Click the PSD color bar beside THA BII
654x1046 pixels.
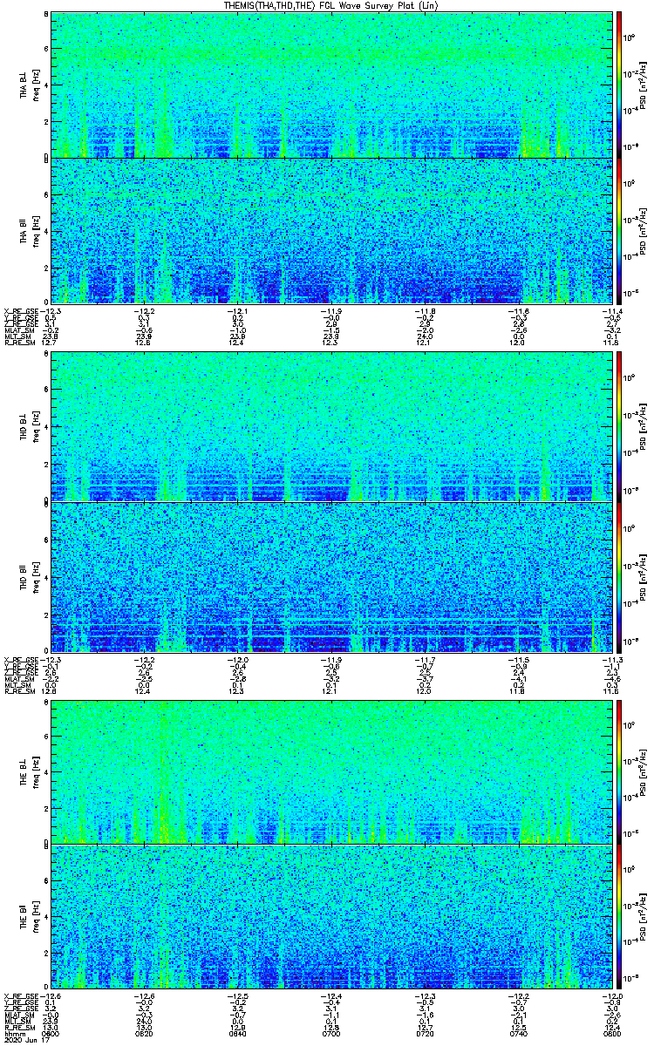(620, 231)
